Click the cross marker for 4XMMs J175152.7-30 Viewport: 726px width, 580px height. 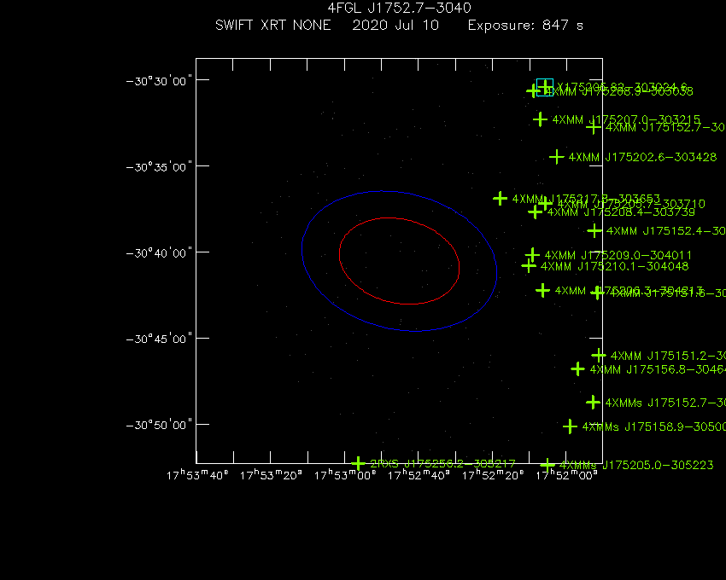click(x=593, y=403)
